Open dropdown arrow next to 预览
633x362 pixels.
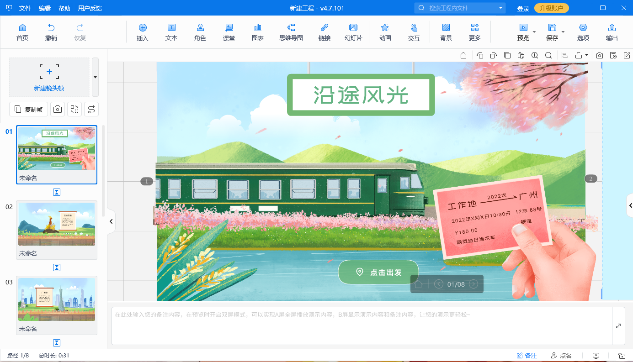tap(534, 32)
